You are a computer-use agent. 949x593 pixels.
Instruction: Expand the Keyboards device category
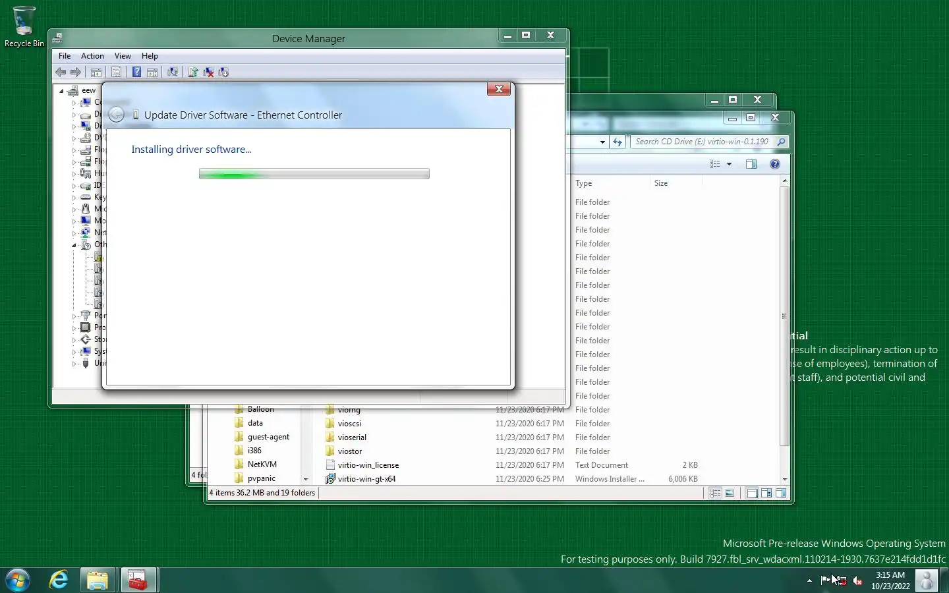coord(74,197)
